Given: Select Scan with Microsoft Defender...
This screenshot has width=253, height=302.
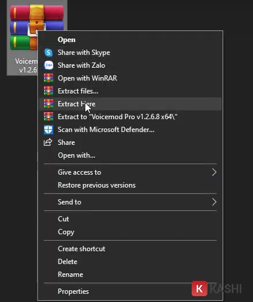Looking at the screenshot, I should click(130, 130).
